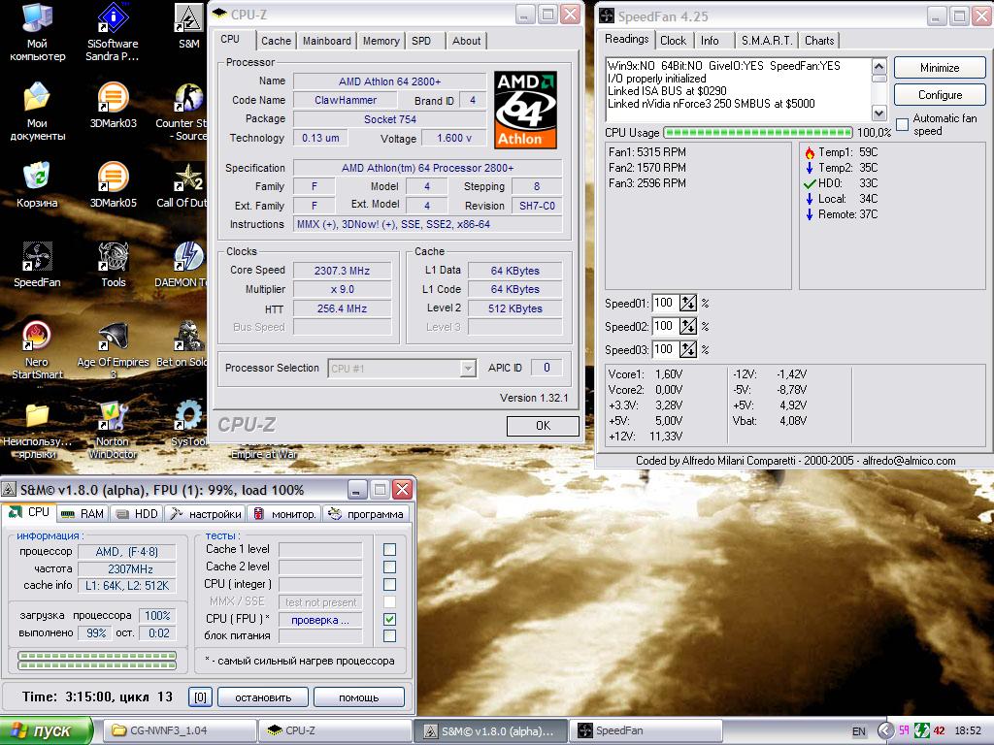Click SpeedFan log scrollbar up arrow
Screen dimensions: 994x745
pos(878,66)
